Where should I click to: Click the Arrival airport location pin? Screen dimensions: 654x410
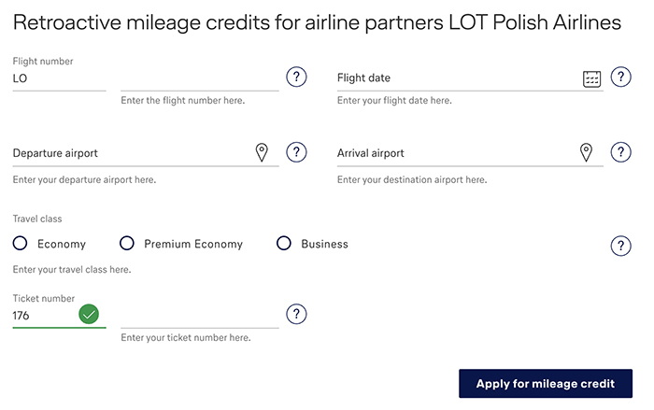pos(586,152)
